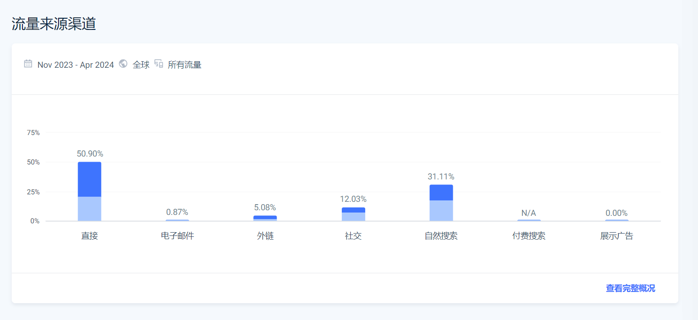Click the 所有流量 traffic label
698x320 pixels.
tap(184, 65)
